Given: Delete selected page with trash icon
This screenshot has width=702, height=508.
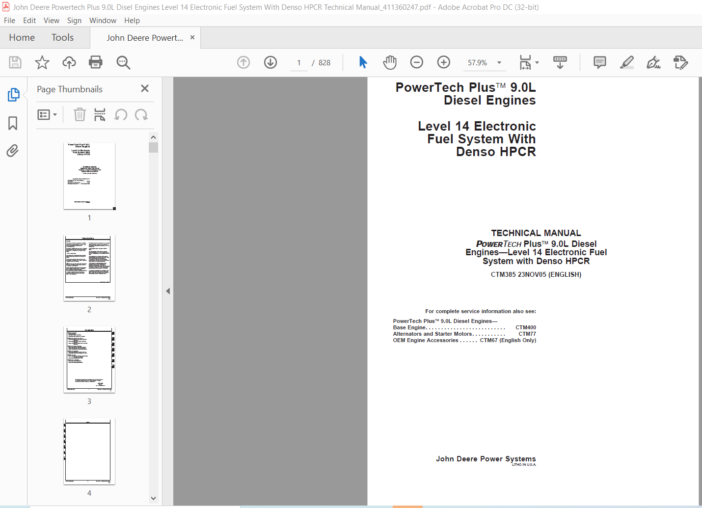Looking at the screenshot, I should coord(80,115).
